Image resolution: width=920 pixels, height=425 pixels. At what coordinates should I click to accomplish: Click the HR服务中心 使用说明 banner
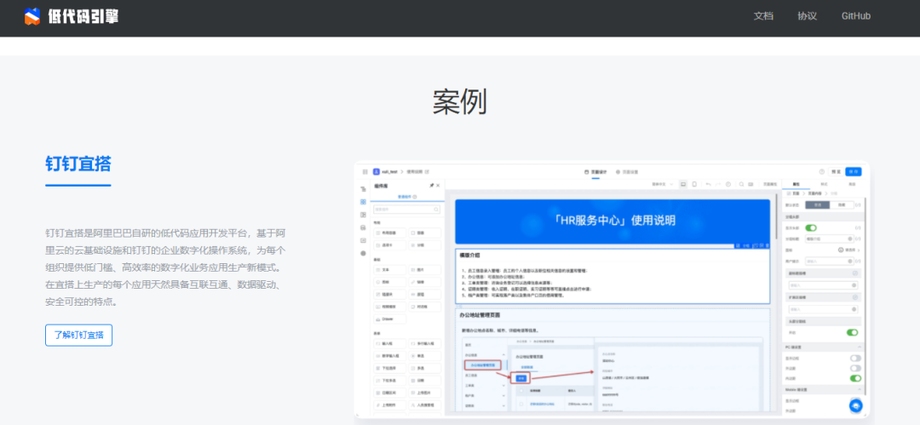pos(612,221)
